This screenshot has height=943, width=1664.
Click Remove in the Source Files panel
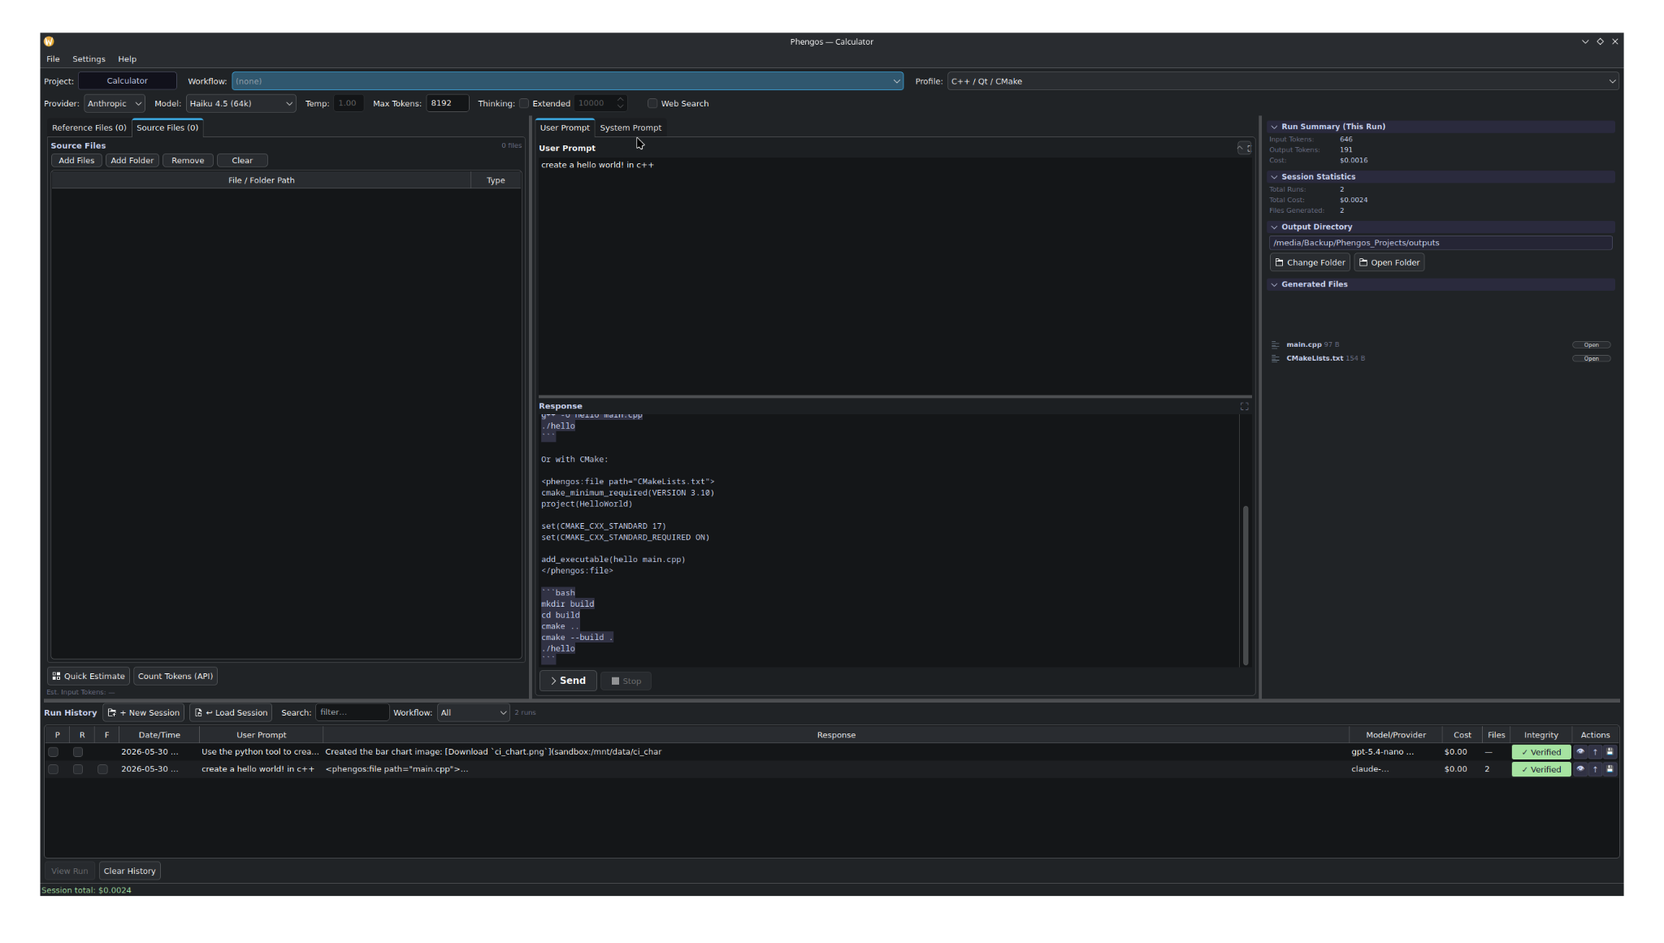point(188,161)
